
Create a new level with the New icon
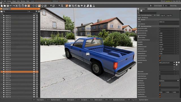[x=2, y=6]
